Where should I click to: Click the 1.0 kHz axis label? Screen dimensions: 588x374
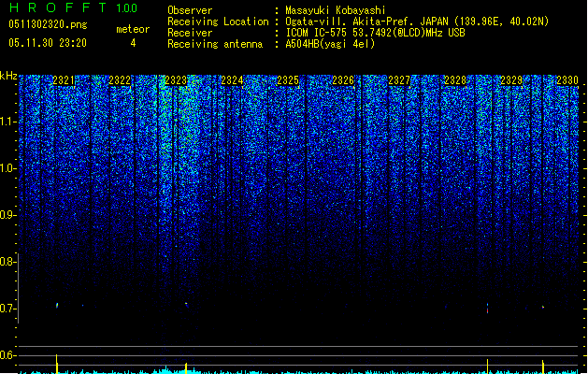(7, 168)
